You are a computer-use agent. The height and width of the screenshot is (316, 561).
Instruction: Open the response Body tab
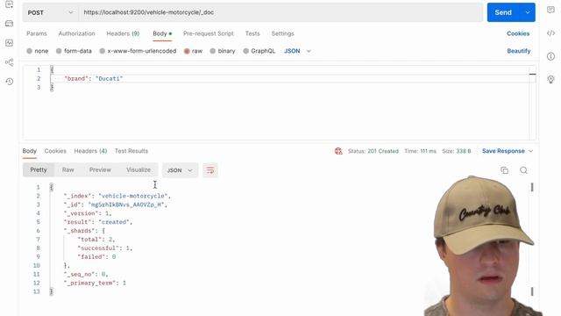tap(29, 151)
